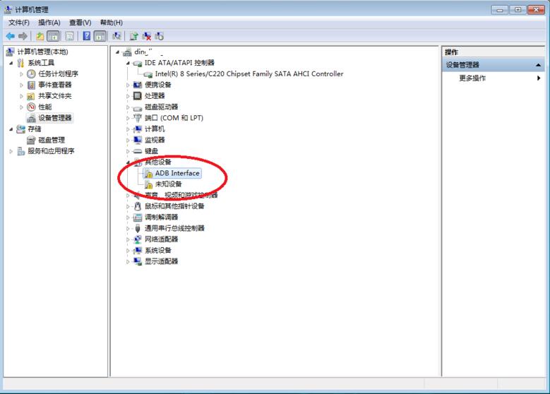This screenshot has width=550, height=394.
Task: Minimize the 计算机管理 window
Action: pos(499,10)
